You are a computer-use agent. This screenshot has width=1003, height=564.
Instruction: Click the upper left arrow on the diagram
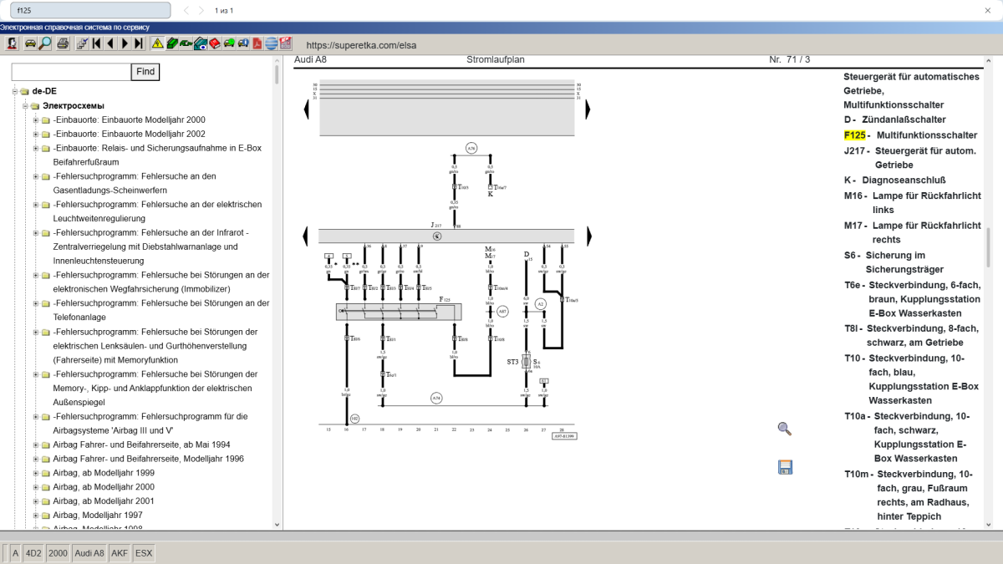pos(306,109)
